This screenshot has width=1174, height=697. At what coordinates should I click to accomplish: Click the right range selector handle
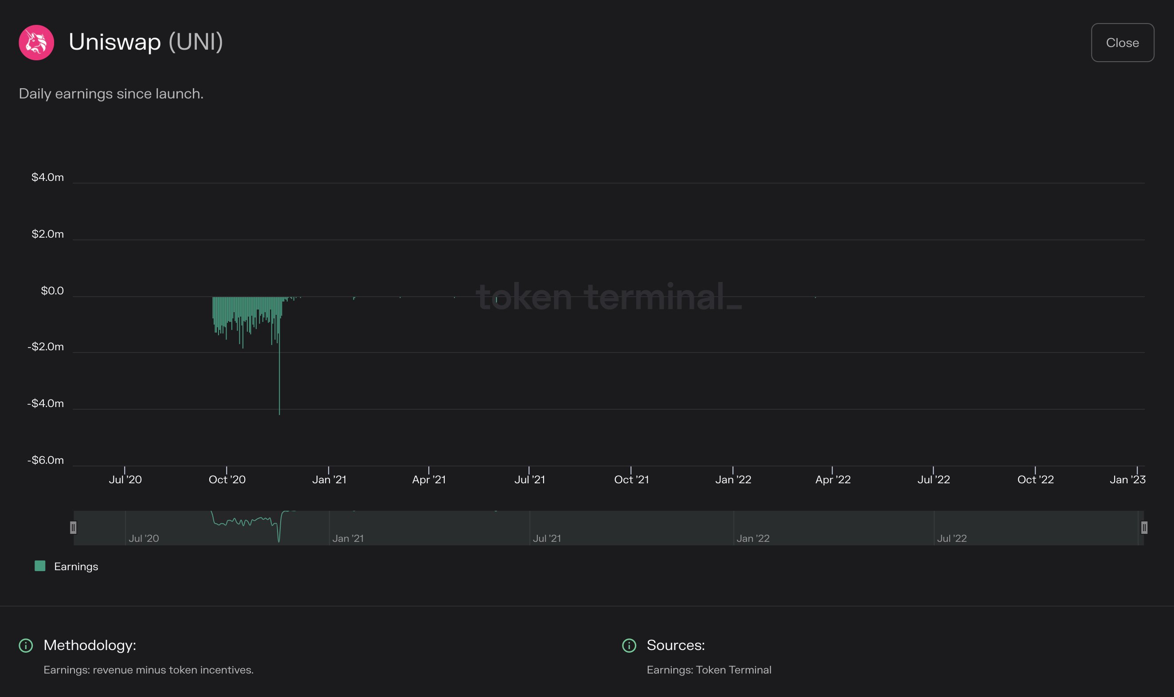point(1144,528)
